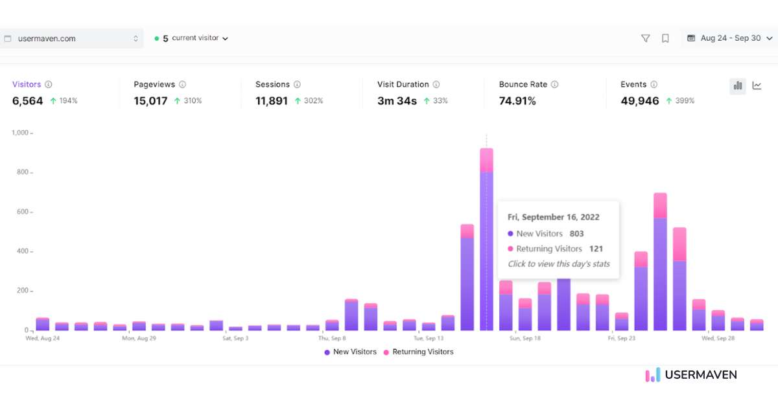The width and height of the screenshot is (778, 408).
Task: Switch to line chart view icon
Action: pos(757,85)
